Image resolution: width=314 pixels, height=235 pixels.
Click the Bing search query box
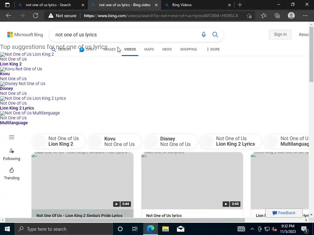pos(126,35)
